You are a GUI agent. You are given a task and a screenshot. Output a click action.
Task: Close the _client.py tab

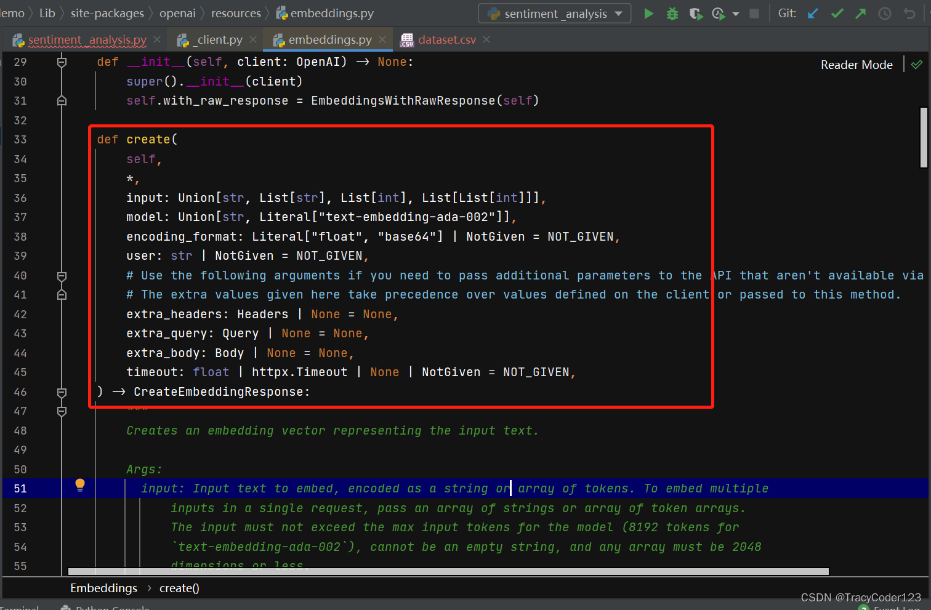pos(253,40)
